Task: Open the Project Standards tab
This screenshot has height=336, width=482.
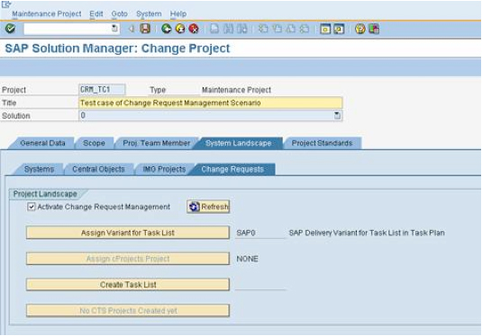Action: 322,143
